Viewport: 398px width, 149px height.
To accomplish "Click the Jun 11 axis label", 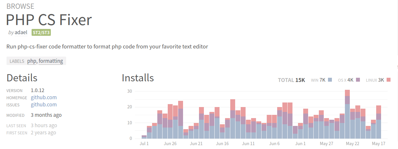I will pyautogui.click(x=249, y=143).
